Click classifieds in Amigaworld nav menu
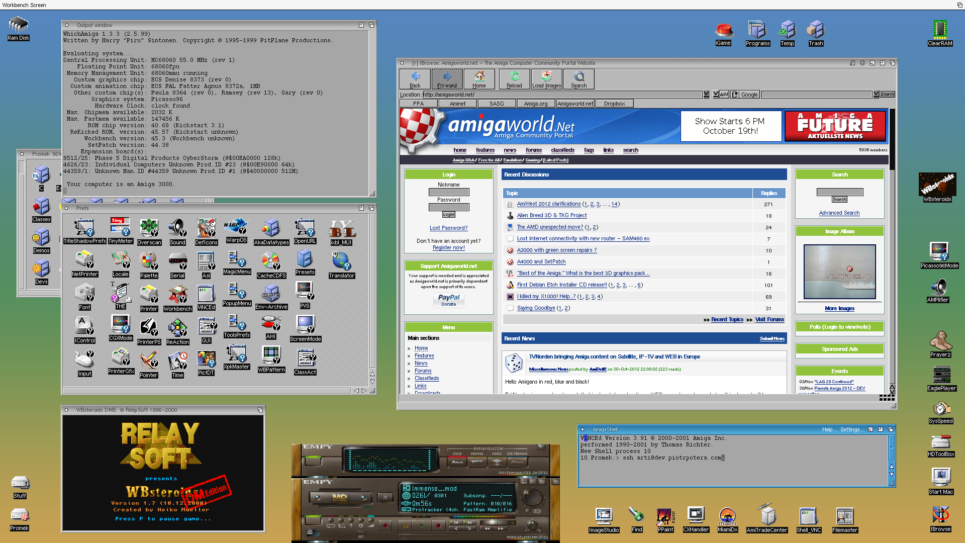The width and height of the screenshot is (965, 543). (562, 150)
